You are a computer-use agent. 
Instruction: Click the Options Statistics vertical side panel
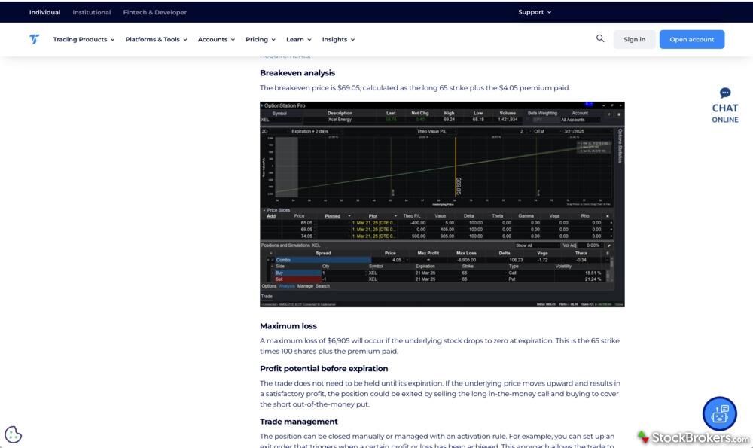[x=620, y=145]
